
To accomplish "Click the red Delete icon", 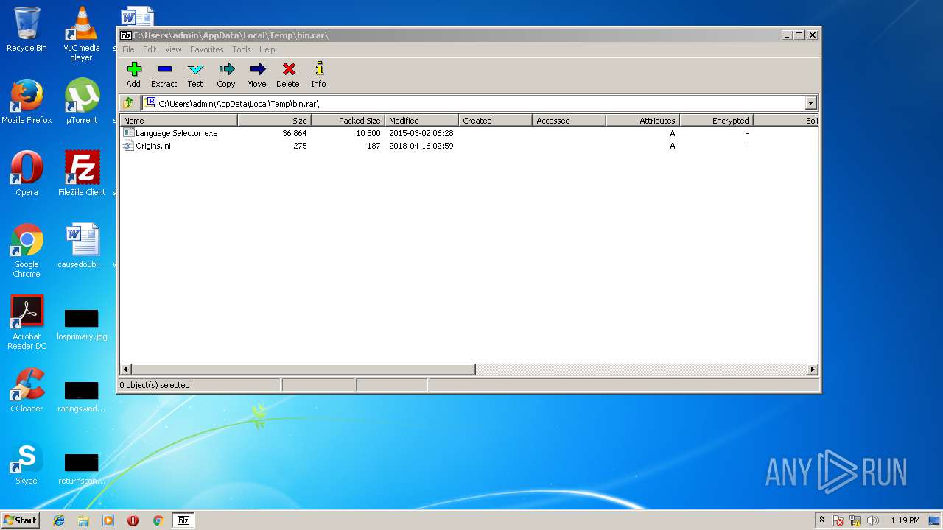I will pyautogui.click(x=289, y=69).
